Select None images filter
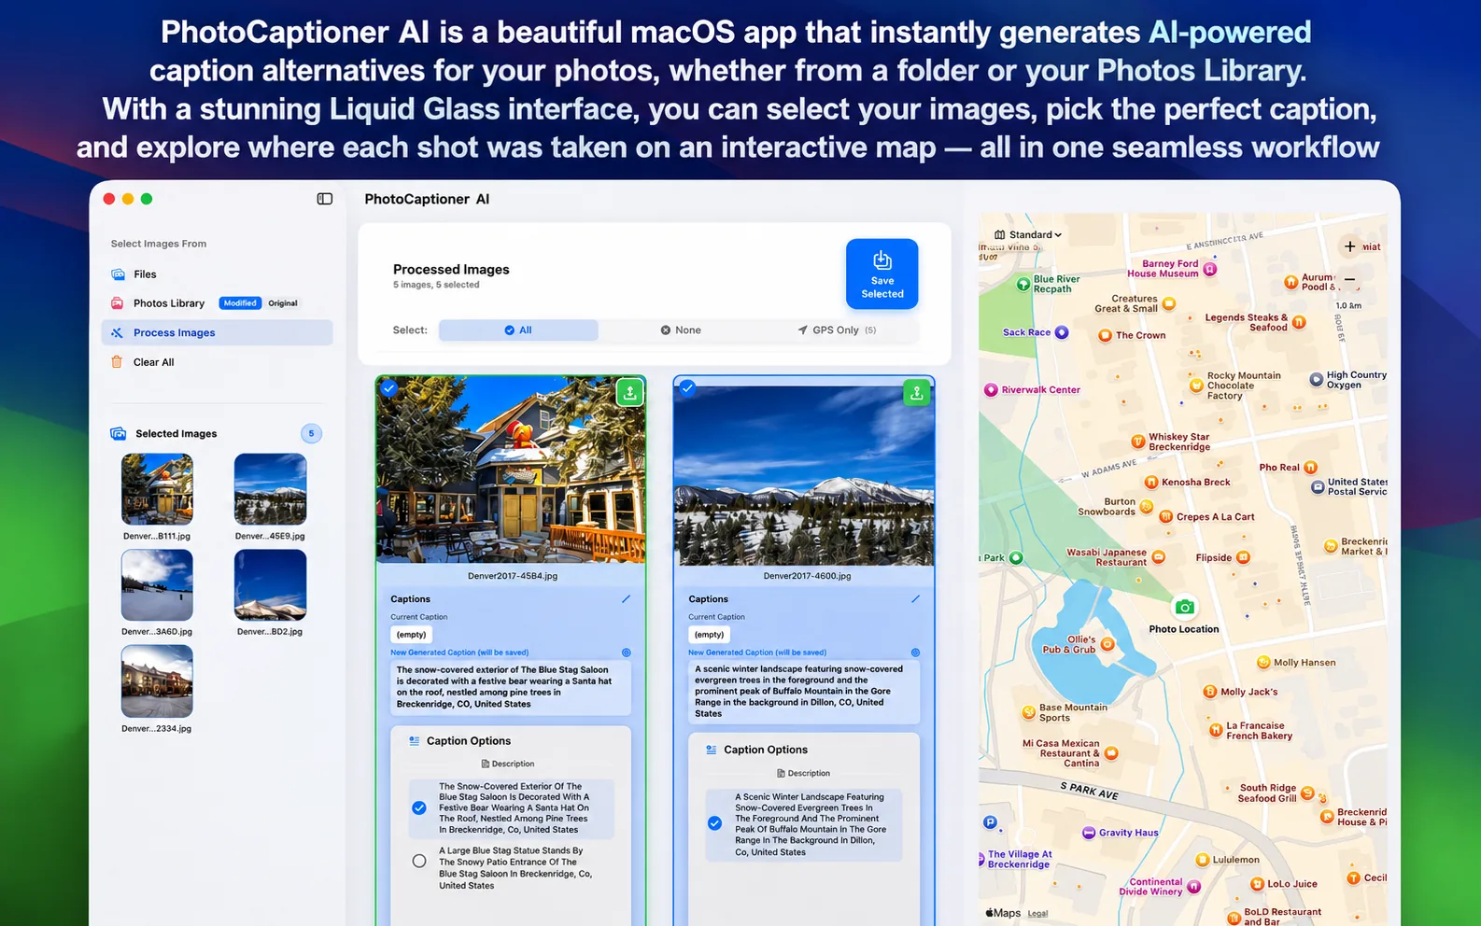Screen dimensions: 1481x926 click(x=680, y=330)
